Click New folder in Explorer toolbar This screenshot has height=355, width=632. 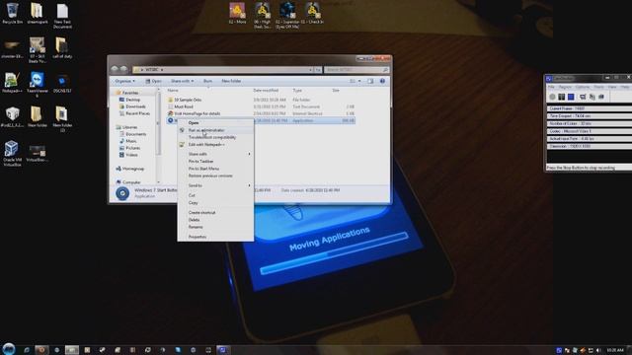[231, 81]
